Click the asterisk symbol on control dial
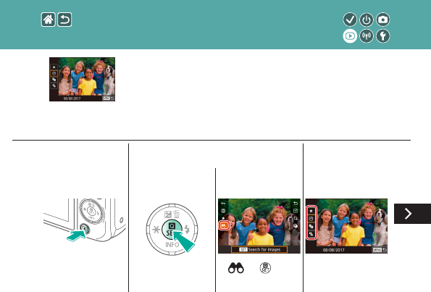 tap(156, 229)
